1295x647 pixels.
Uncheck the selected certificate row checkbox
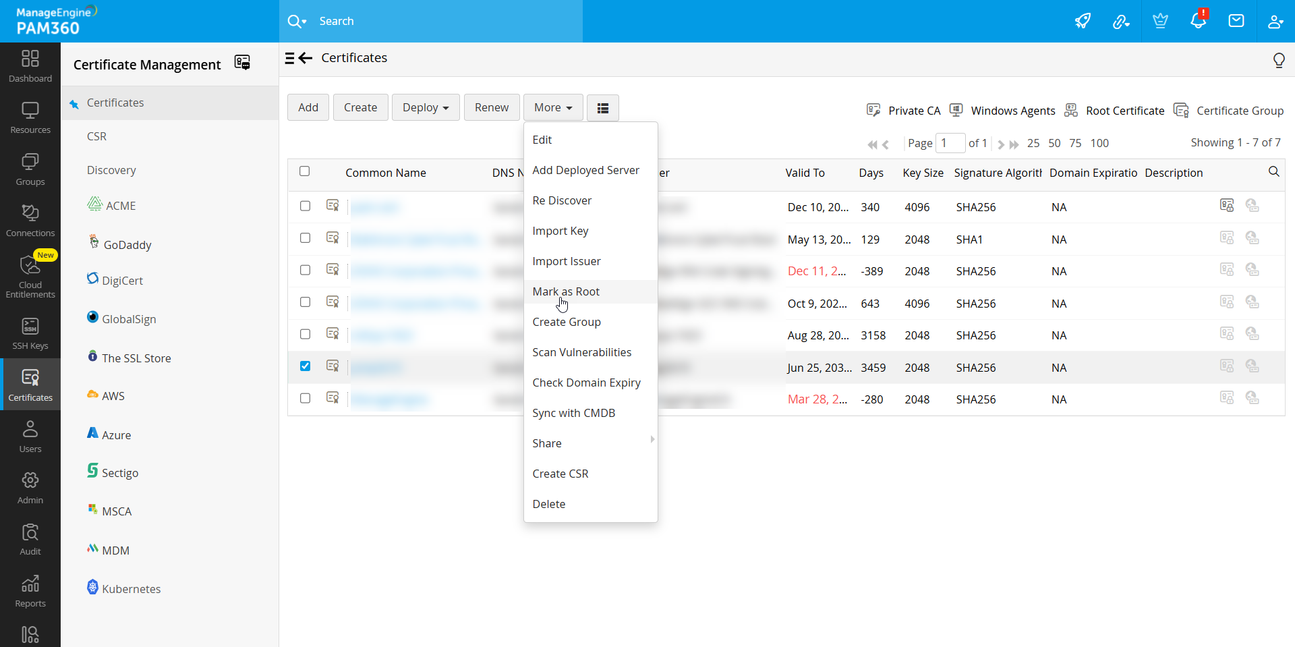point(305,366)
